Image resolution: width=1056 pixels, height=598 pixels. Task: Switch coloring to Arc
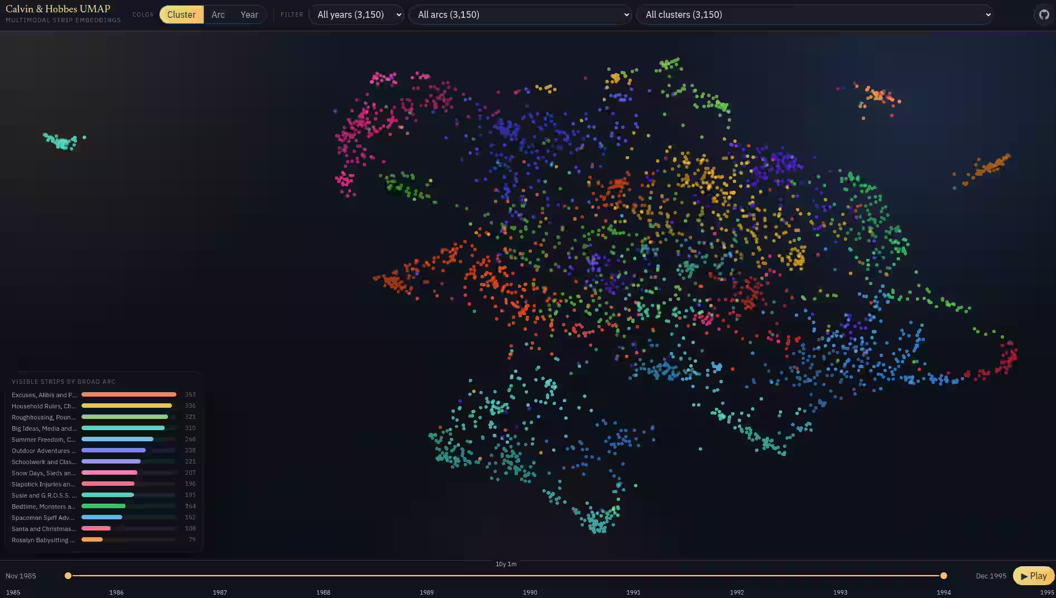click(x=218, y=15)
